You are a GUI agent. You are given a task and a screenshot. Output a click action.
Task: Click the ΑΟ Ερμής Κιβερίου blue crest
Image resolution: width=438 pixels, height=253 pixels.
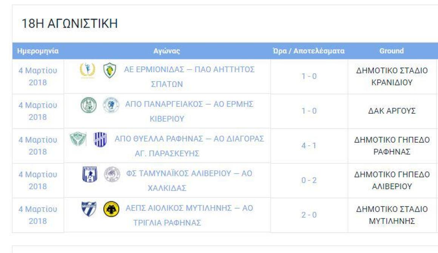pyautogui.click(x=111, y=105)
